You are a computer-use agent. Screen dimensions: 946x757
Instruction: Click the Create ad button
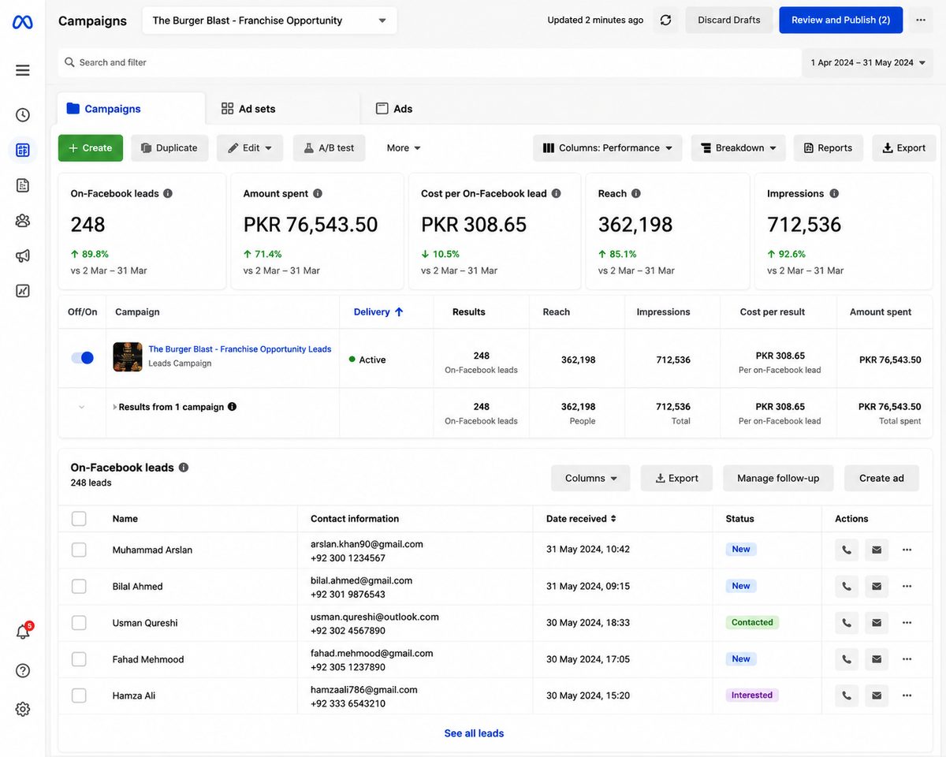(x=881, y=479)
